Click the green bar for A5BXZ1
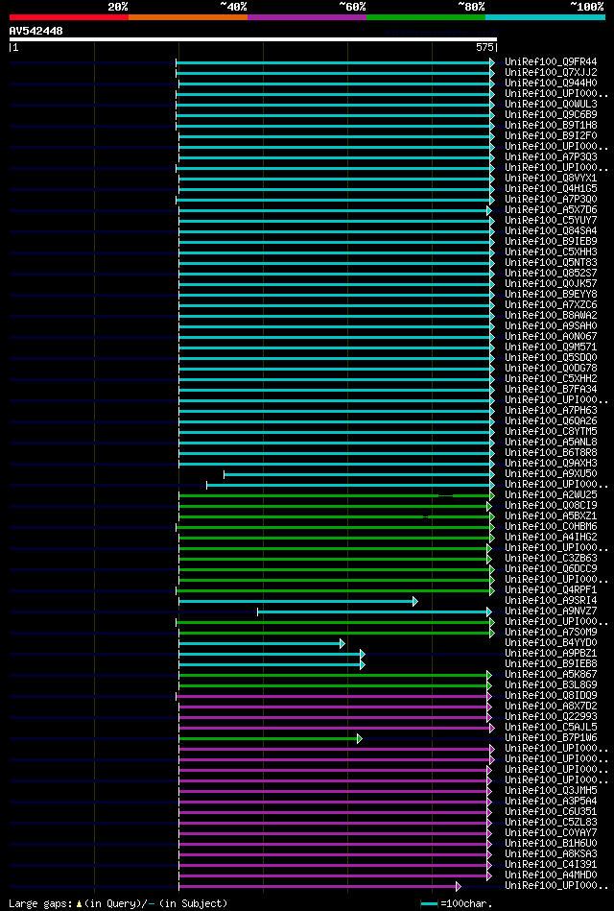Viewport: 614px width, 911px height. tap(337, 516)
